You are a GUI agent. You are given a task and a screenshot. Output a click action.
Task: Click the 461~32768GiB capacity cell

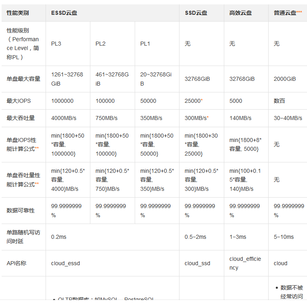[112, 79]
